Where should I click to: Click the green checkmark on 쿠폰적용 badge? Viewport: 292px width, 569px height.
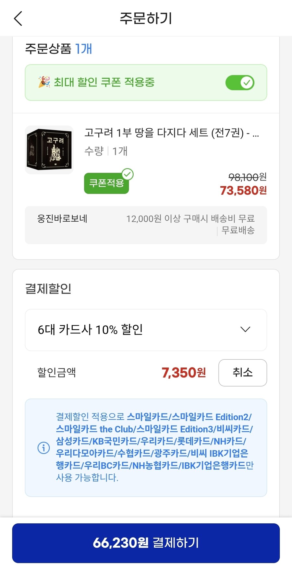point(128,174)
